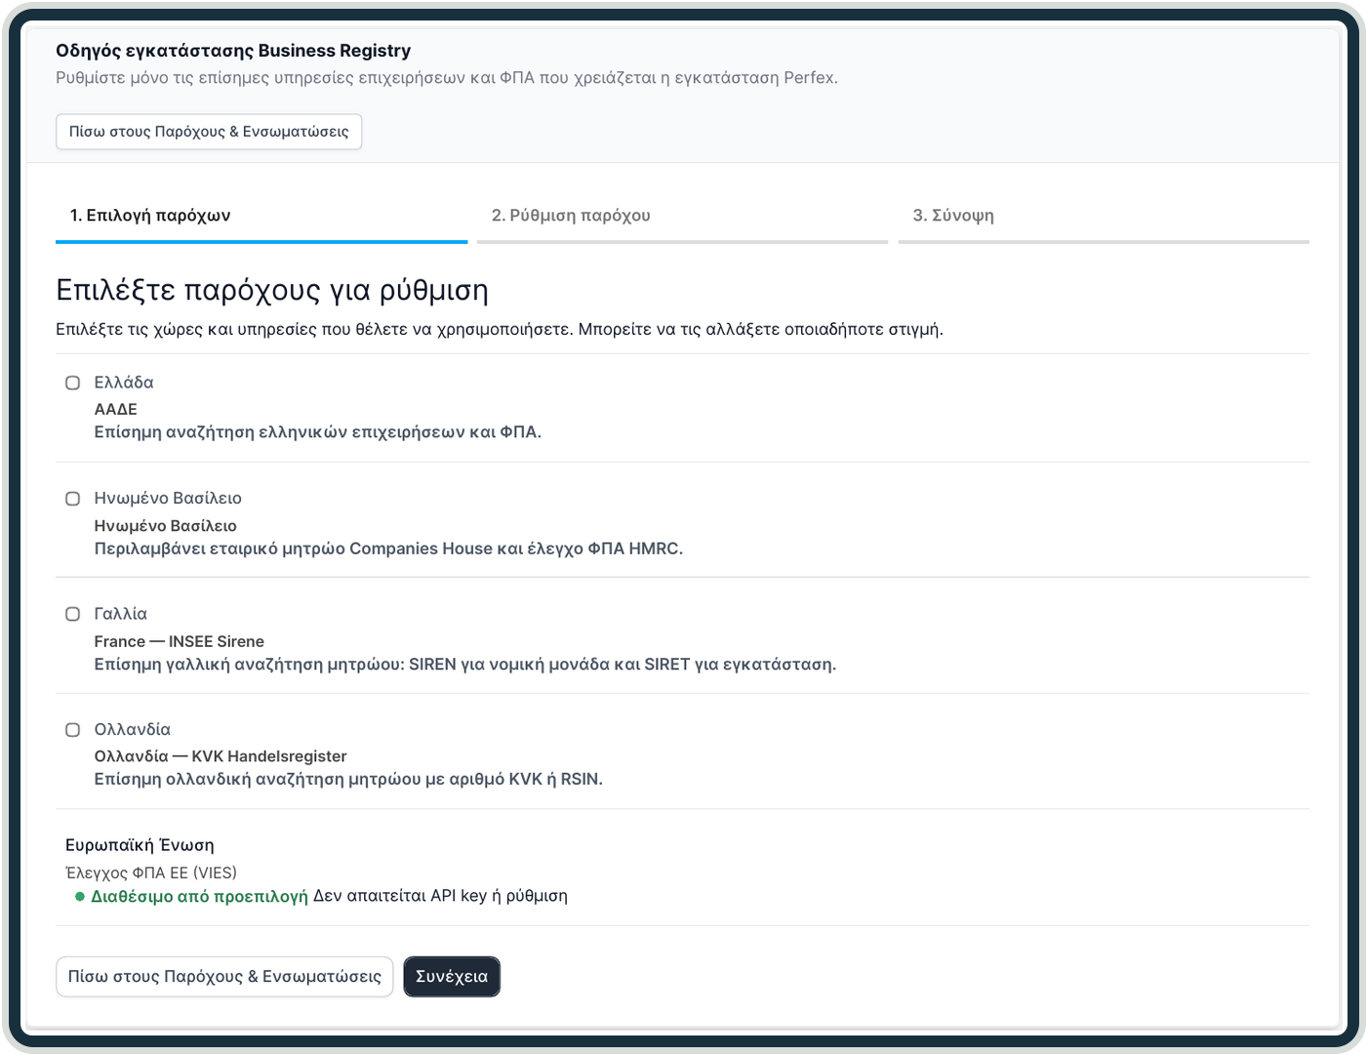This screenshot has width=1368, height=1056.
Task: Click the SIREN and SIRET description text
Action: click(x=464, y=665)
